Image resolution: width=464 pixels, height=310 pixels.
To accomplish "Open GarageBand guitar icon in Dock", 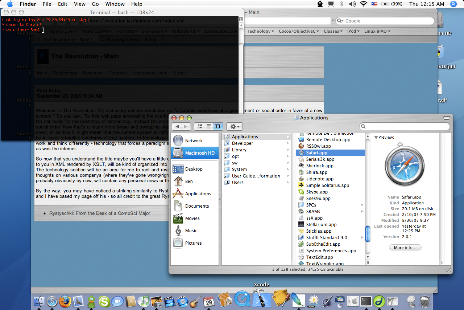I will [x=196, y=301].
